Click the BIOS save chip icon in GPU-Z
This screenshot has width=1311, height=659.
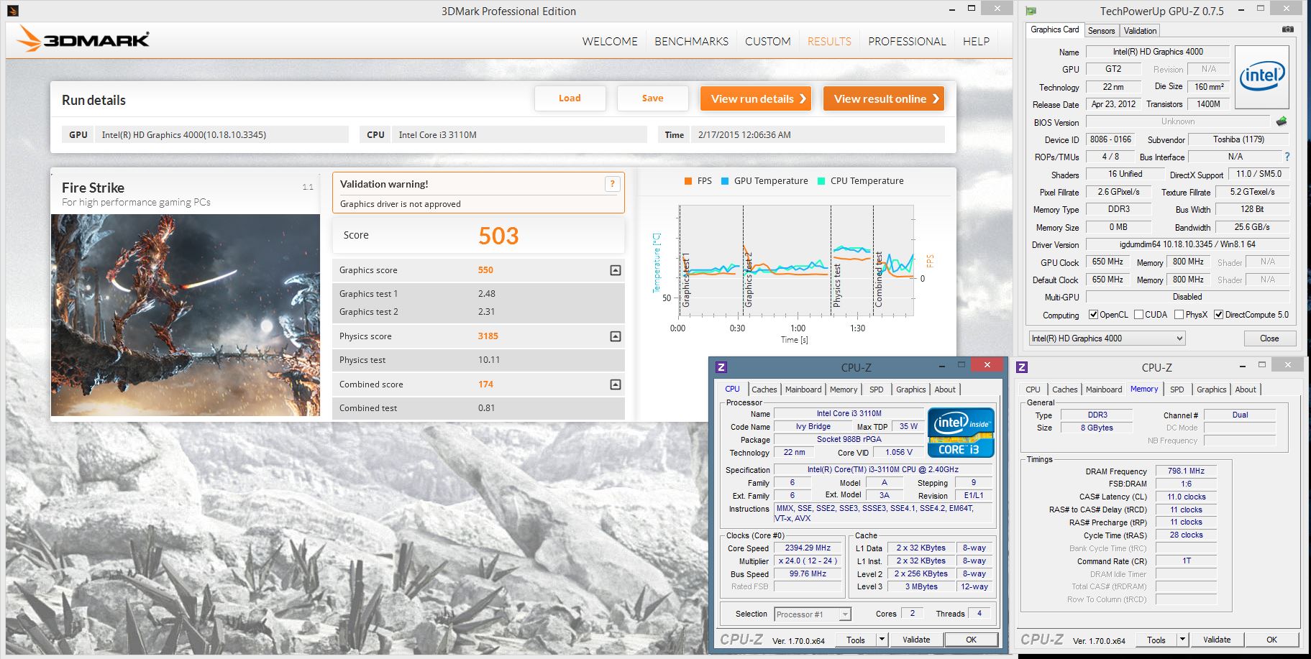(1282, 121)
